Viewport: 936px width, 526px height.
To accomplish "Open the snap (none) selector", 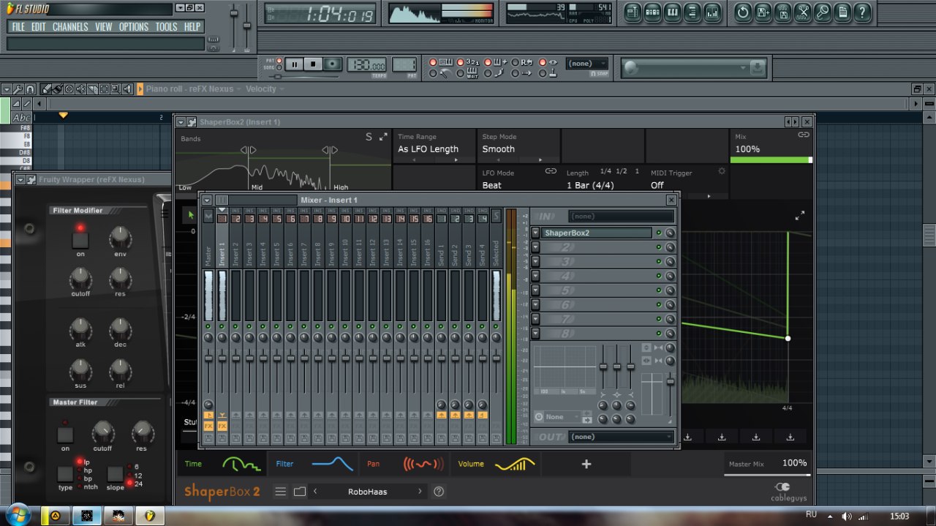I will click(x=587, y=64).
